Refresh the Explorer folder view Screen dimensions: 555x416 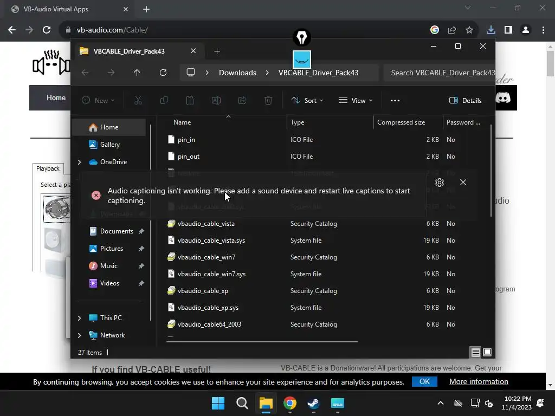163,73
